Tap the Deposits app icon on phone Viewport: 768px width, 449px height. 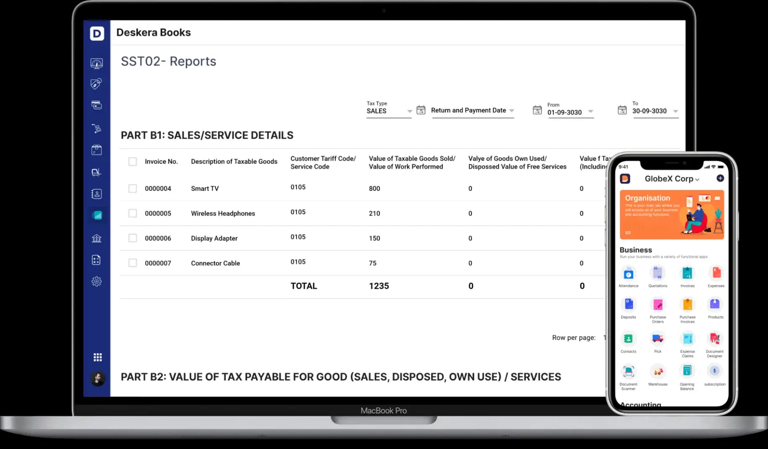tap(628, 304)
